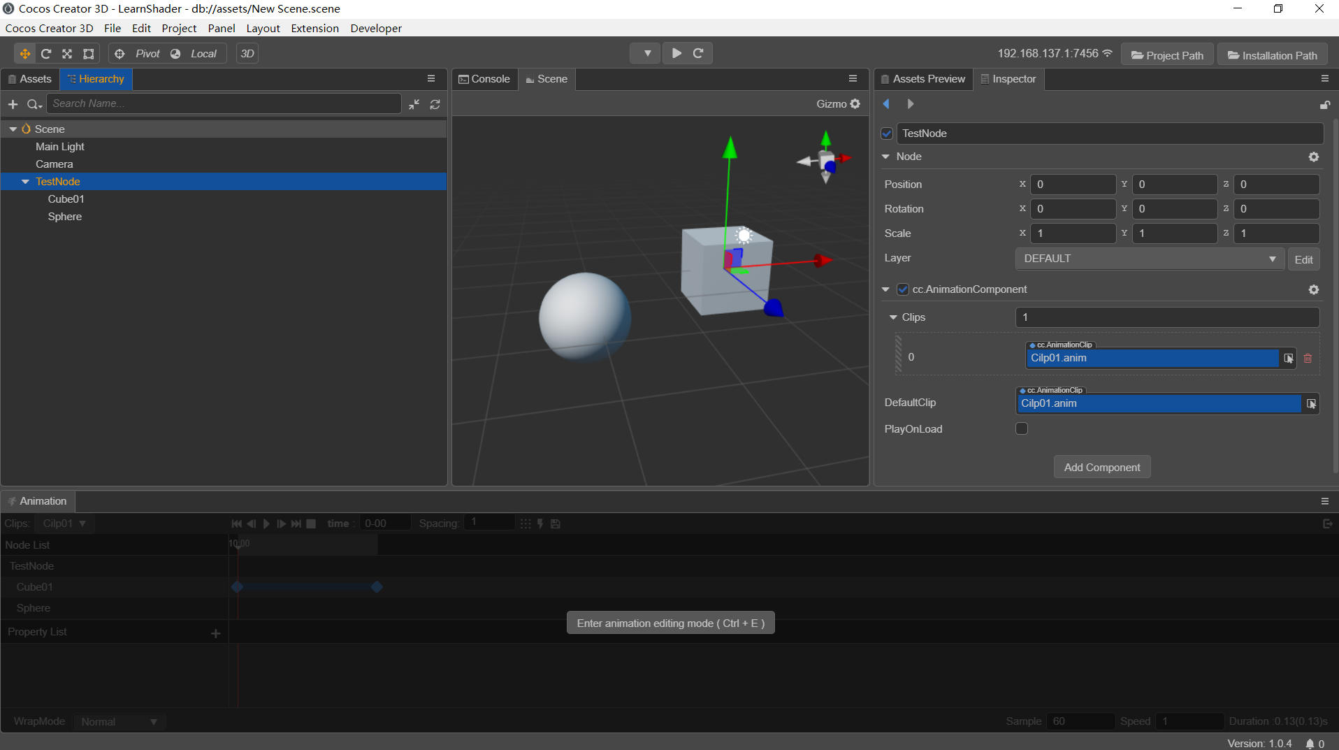Open Node component settings gear
The width and height of the screenshot is (1339, 750).
tap(1314, 157)
